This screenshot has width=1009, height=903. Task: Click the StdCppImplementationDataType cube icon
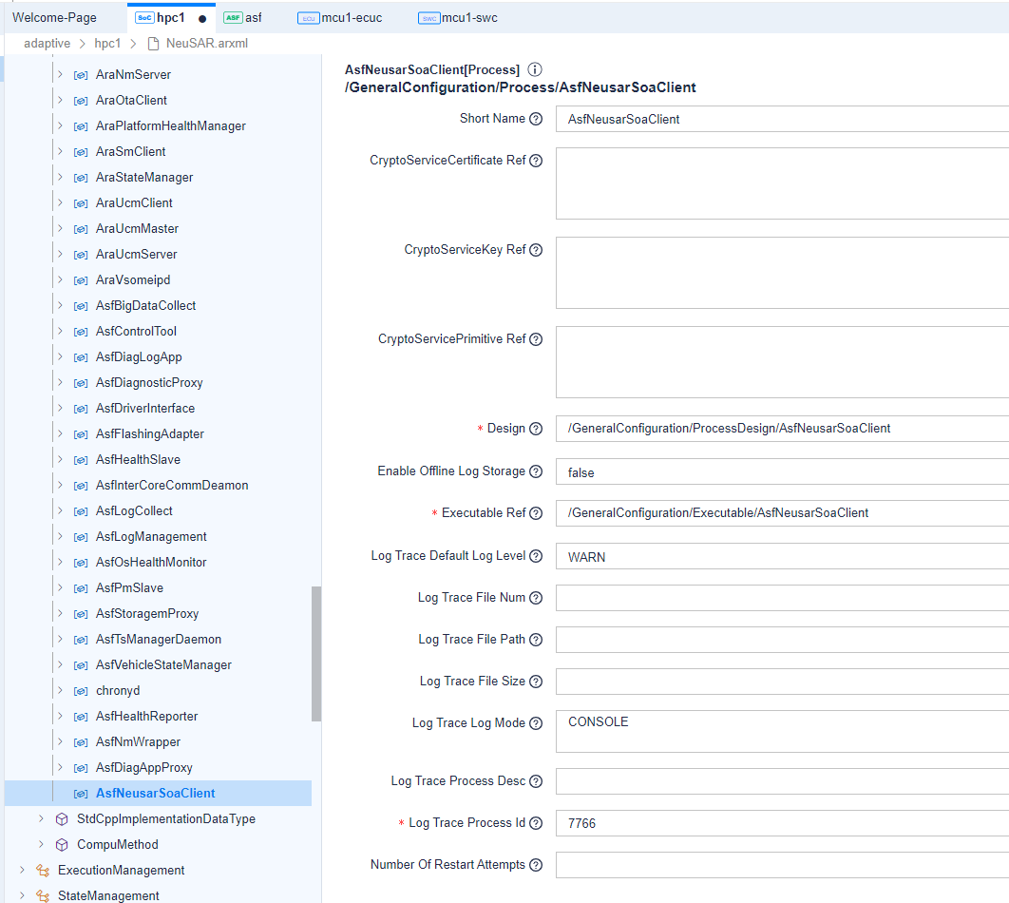[x=62, y=819]
